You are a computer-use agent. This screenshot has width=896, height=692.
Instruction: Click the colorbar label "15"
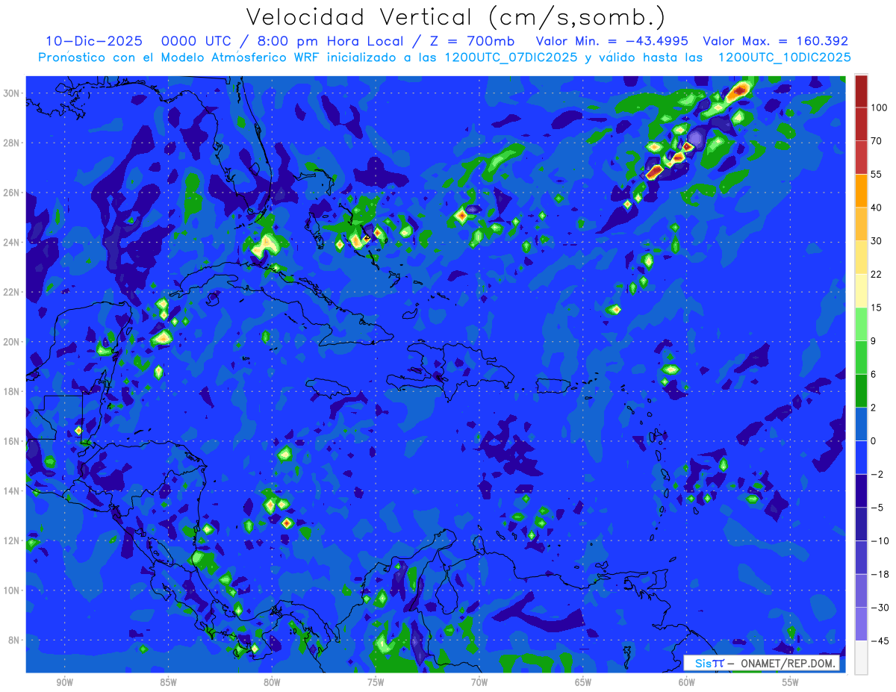[877, 308]
